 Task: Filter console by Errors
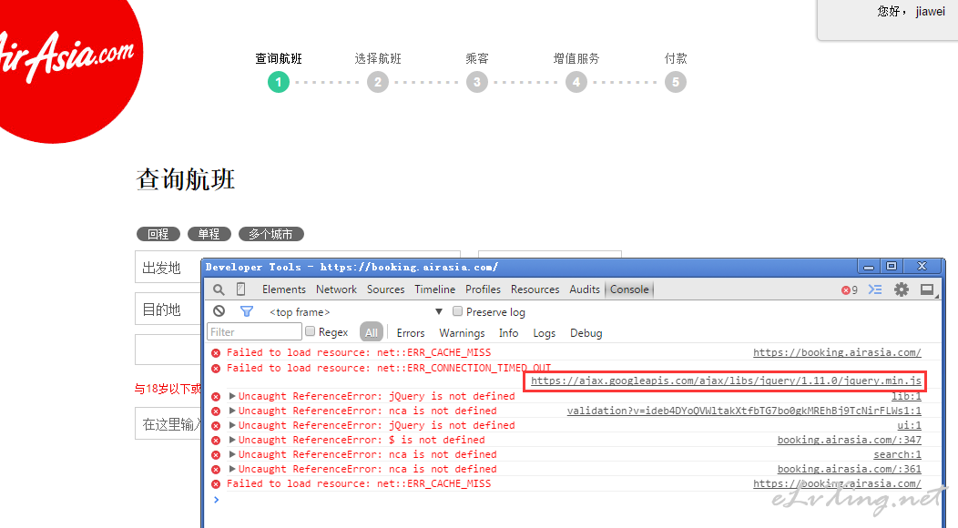pos(411,333)
